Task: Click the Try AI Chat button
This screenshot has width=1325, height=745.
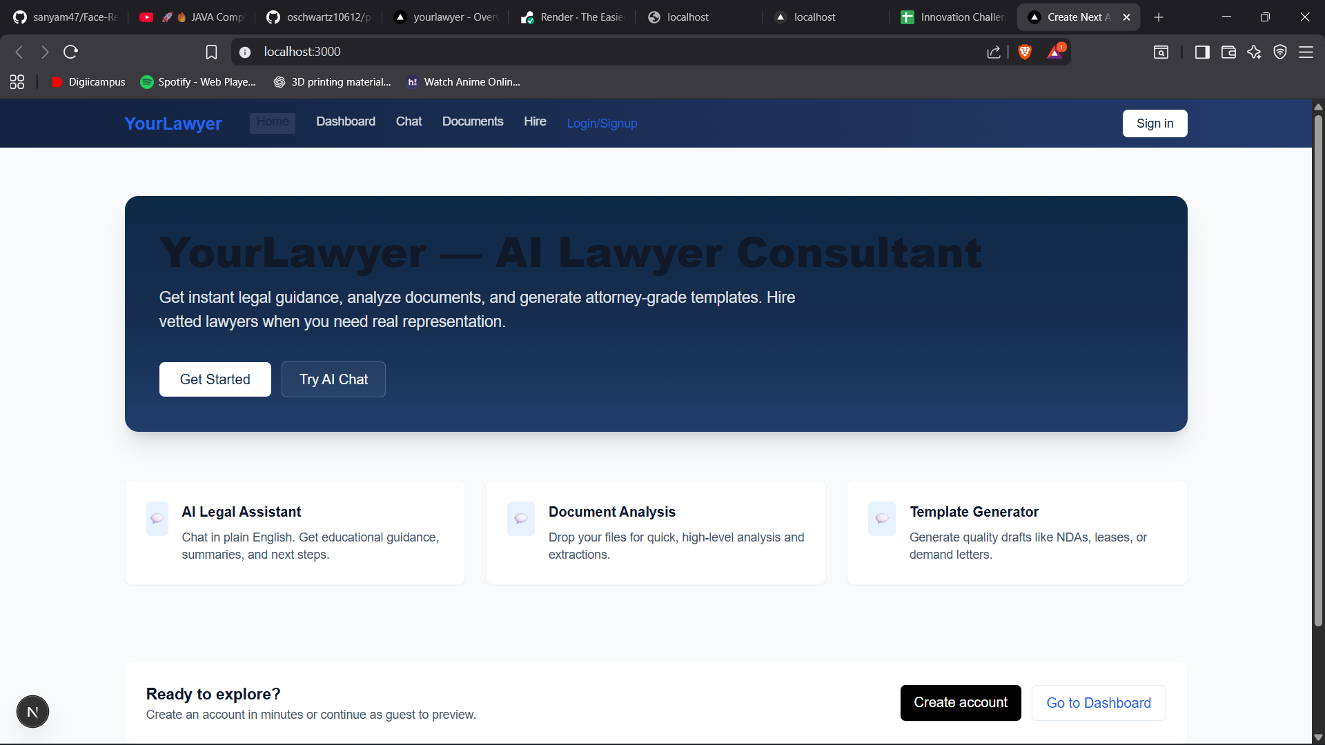Action: click(333, 379)
